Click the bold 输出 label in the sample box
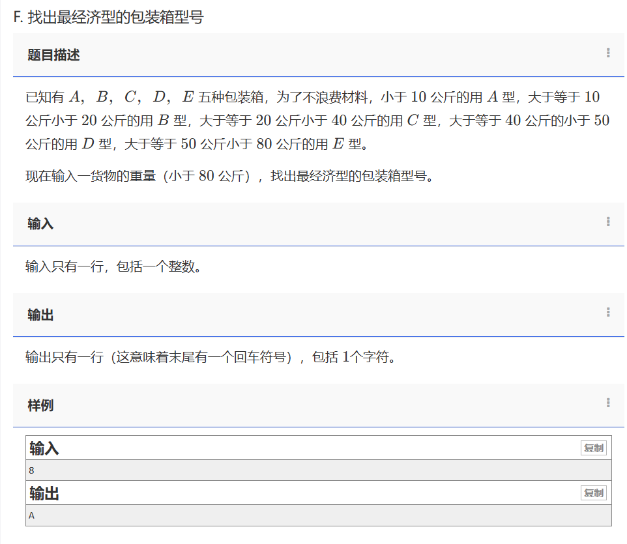627x544 pixels. click(44, 494)
